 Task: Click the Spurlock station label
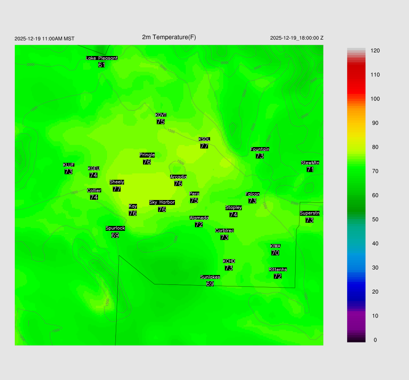[115, 228]
